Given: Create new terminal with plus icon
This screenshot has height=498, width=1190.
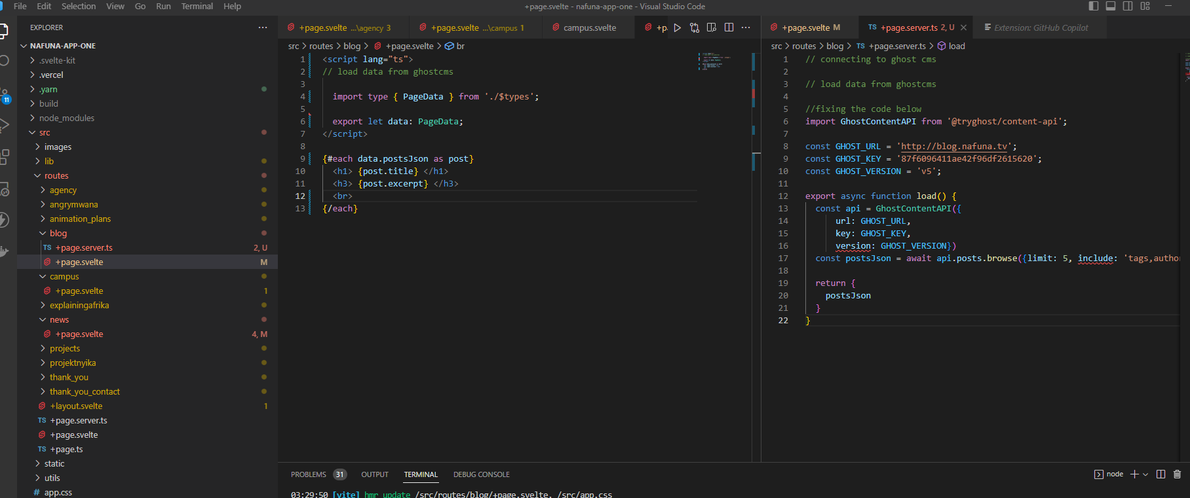Looking at the screenshot, I should tap(1134, 474).
